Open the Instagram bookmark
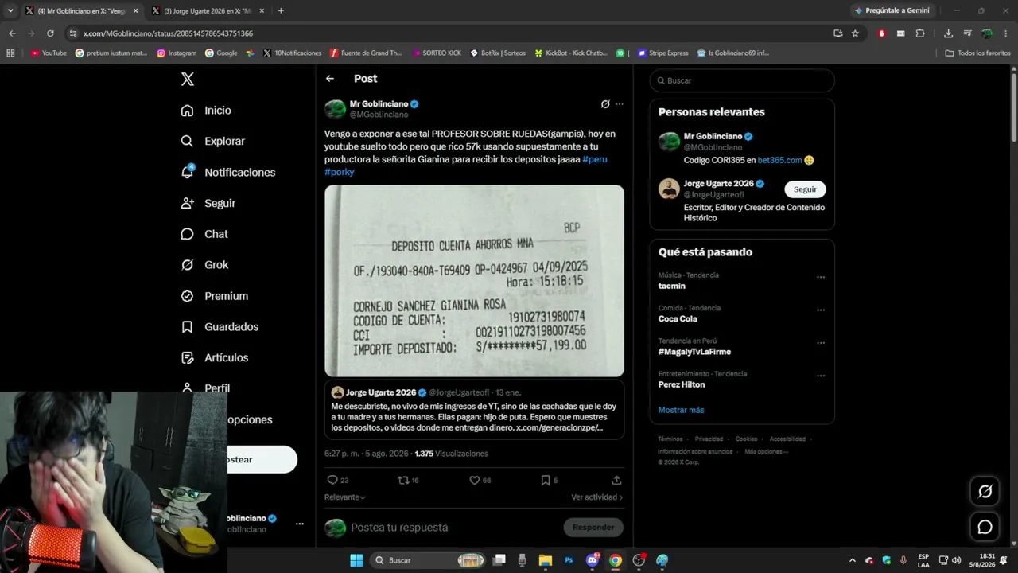The width and height of the screenshot is (1018, 573). coord(177,53)
